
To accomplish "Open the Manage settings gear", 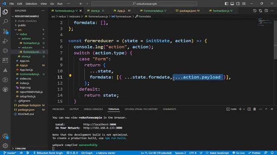I will 5,146.
